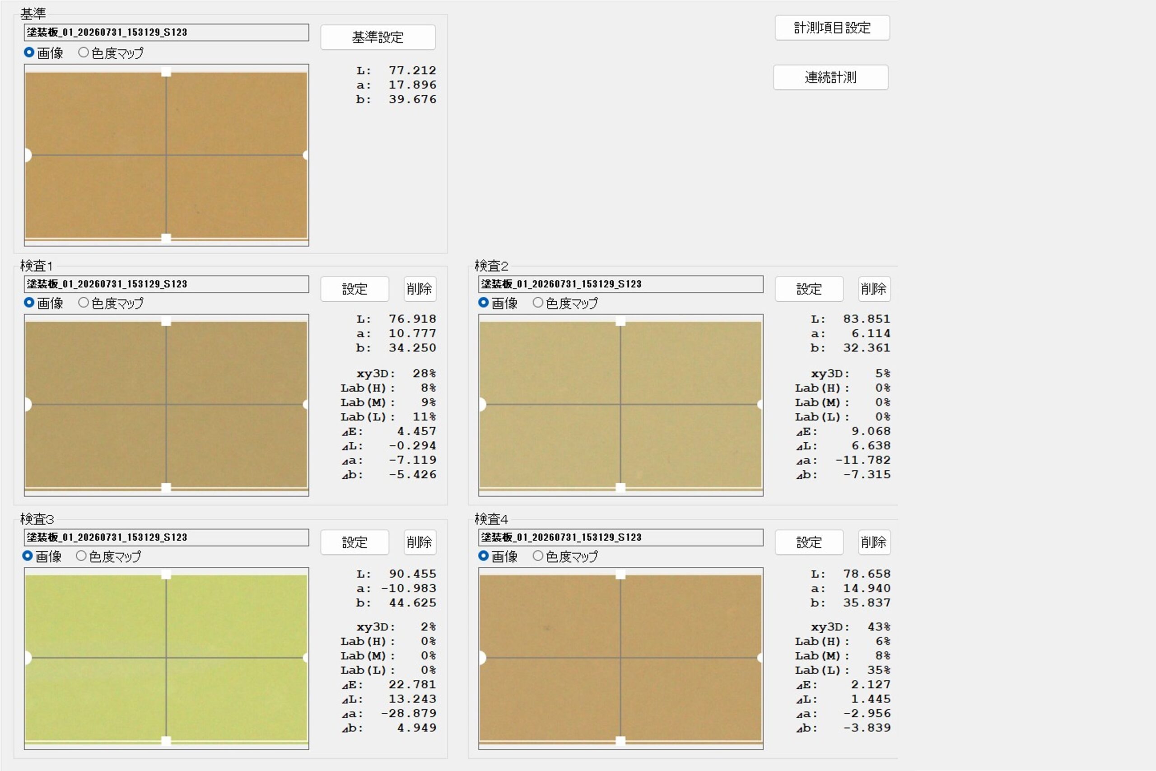Select 画像 radio in 検査1 panel

29,303
